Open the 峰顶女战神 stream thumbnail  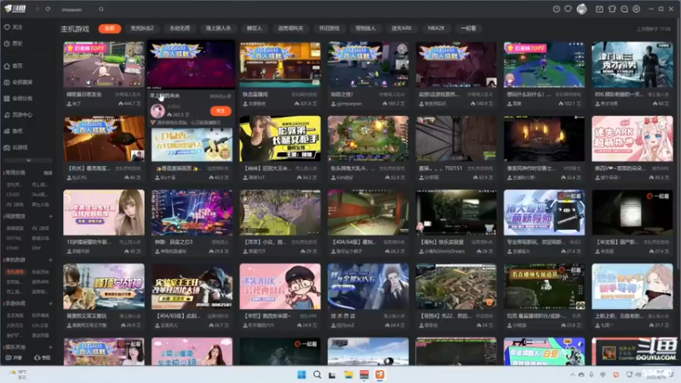coord(103,286)
